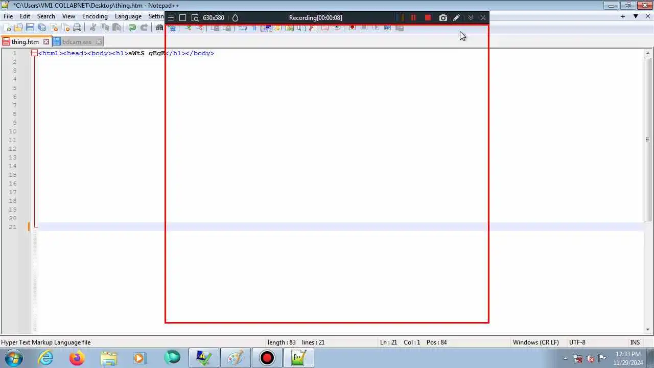This screenshot has width=654, height=368.
Task: Open the tab list dropdown arrow
Action: 636,16
